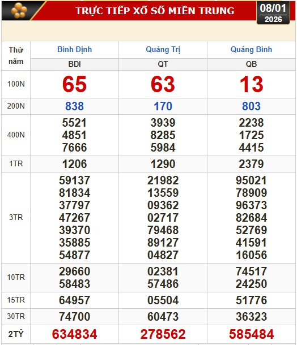
Task: Click Bình Định 100N result 65
Action: click(74, 84)
